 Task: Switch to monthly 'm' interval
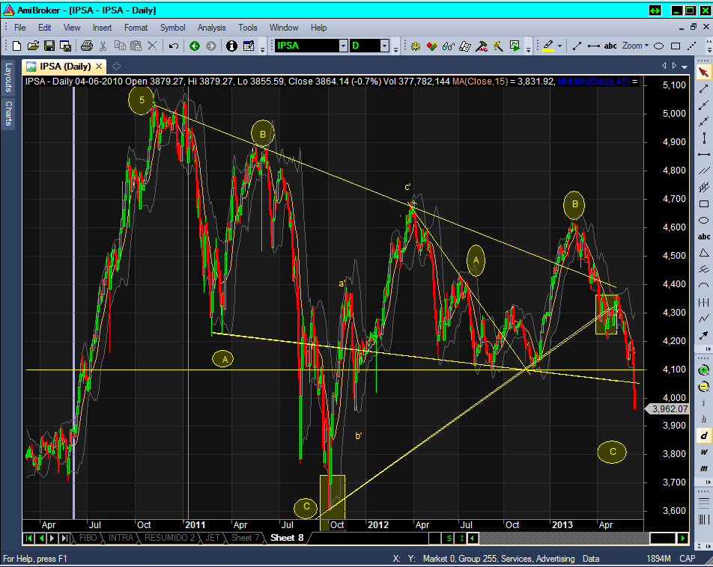click(x=703, y=468)
